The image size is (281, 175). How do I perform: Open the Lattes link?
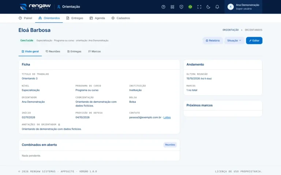point(167,117)
